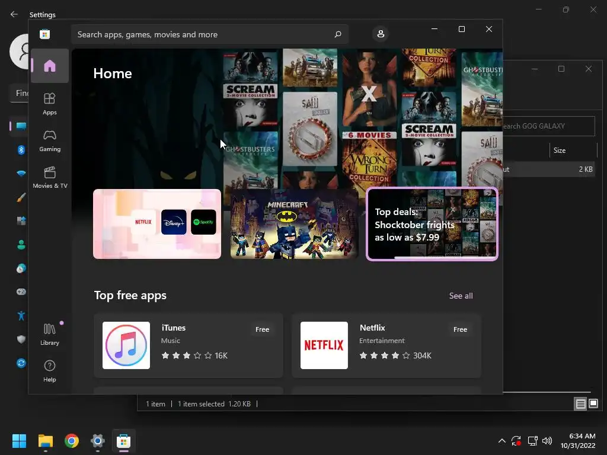Open the Windows Start menu
The image size is (607, 455).
(19, 441)
